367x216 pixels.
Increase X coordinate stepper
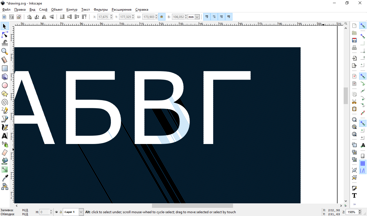point(111,16)
